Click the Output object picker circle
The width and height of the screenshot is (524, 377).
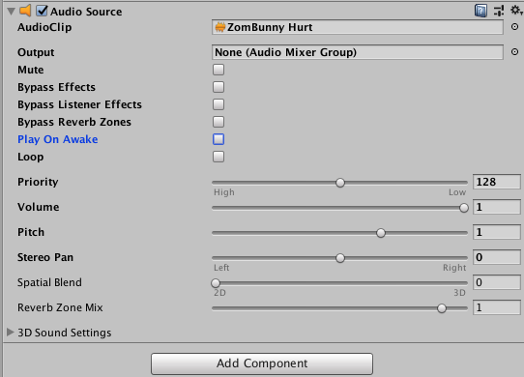pyautogui.click(x=514, y=52)
